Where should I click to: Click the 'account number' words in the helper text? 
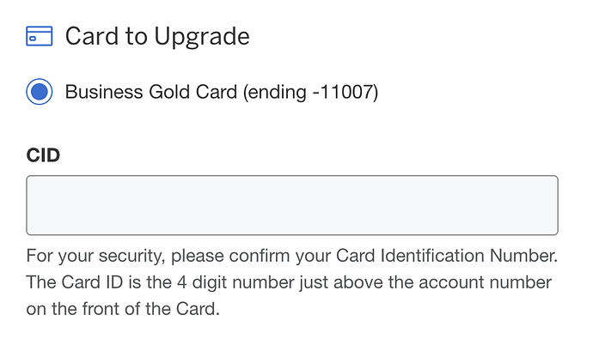(486, 282)
